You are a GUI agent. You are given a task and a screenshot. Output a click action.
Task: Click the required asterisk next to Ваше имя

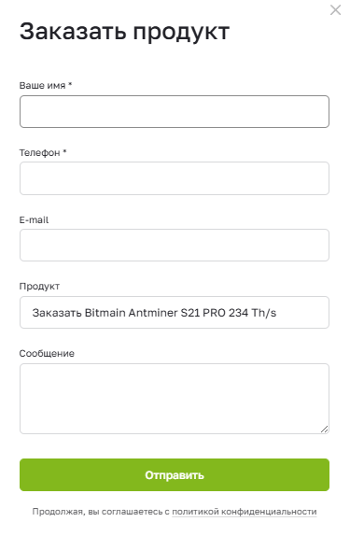pyautogui.click(x=70, y=84)
